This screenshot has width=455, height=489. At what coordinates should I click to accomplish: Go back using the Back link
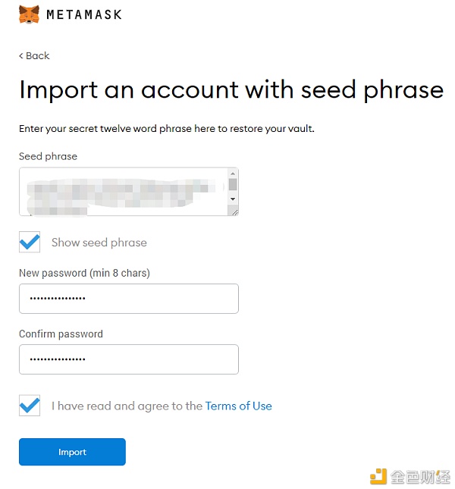click(x=34, y=56)
